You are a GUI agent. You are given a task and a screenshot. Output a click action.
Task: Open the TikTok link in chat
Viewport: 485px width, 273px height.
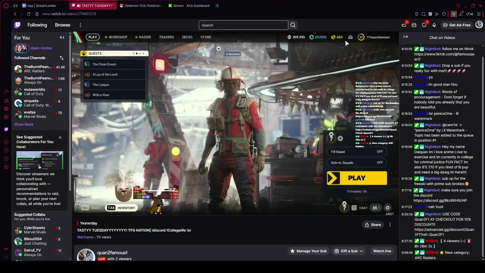coord(444,56)
